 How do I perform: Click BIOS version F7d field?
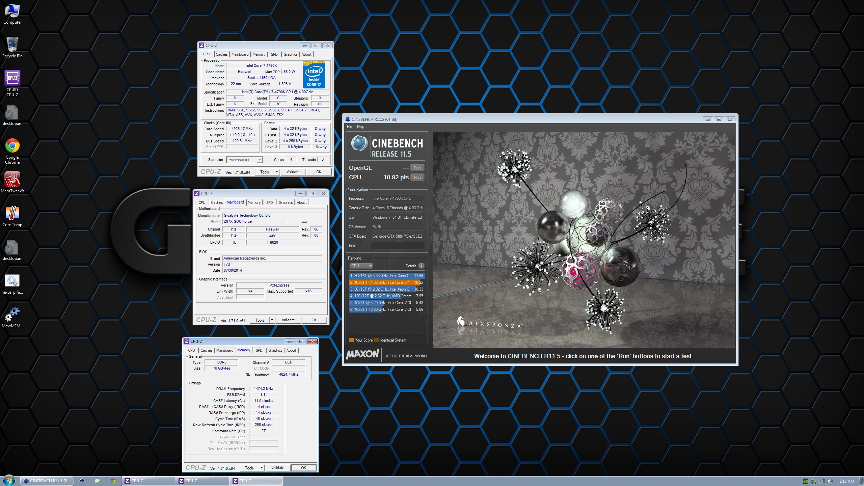point(272,264)
